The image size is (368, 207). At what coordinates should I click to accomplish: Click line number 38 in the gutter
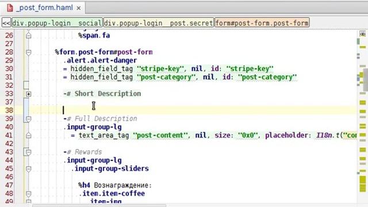[9, 110]
